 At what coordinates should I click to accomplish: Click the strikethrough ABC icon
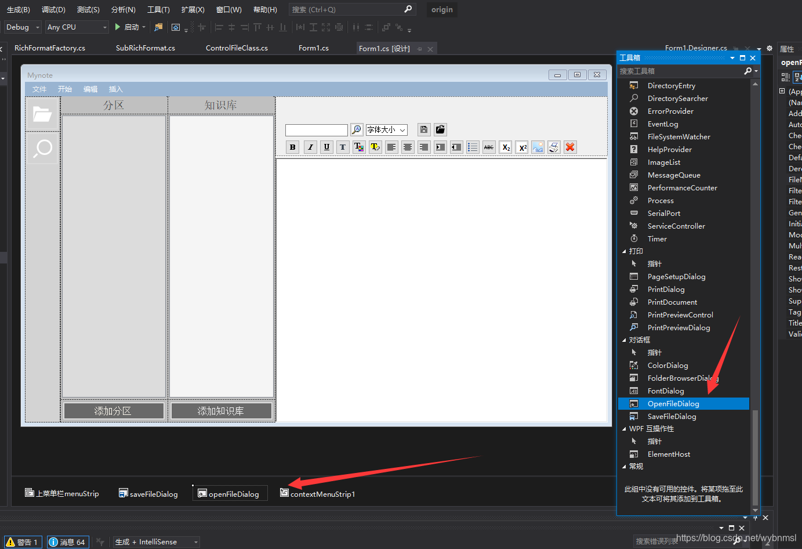489,147
